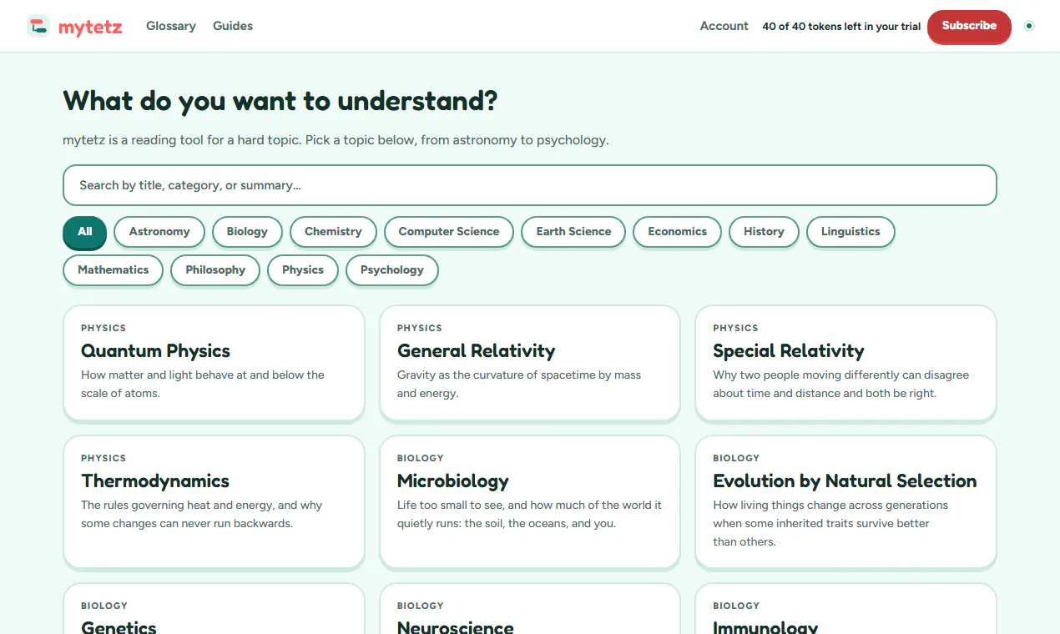Open Evolution by Natural Selection card

(845, 501)
